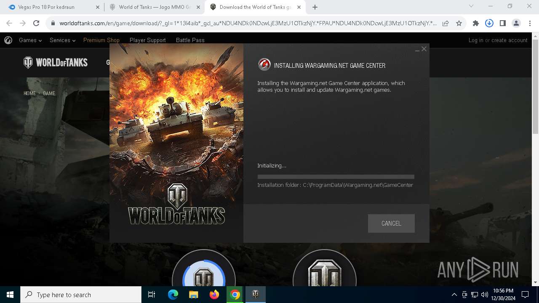View site information lock icon

[x=53, y=24]
